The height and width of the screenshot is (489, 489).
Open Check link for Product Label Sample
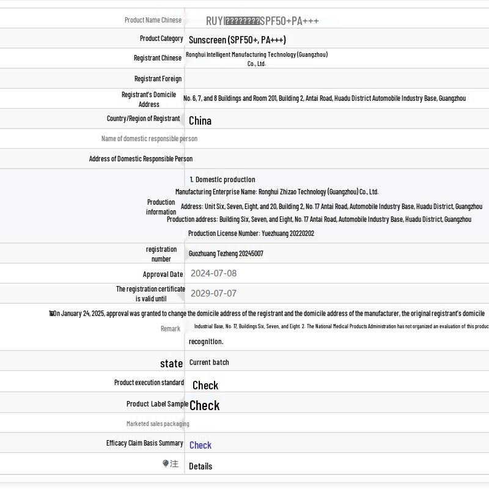[204, 405]
